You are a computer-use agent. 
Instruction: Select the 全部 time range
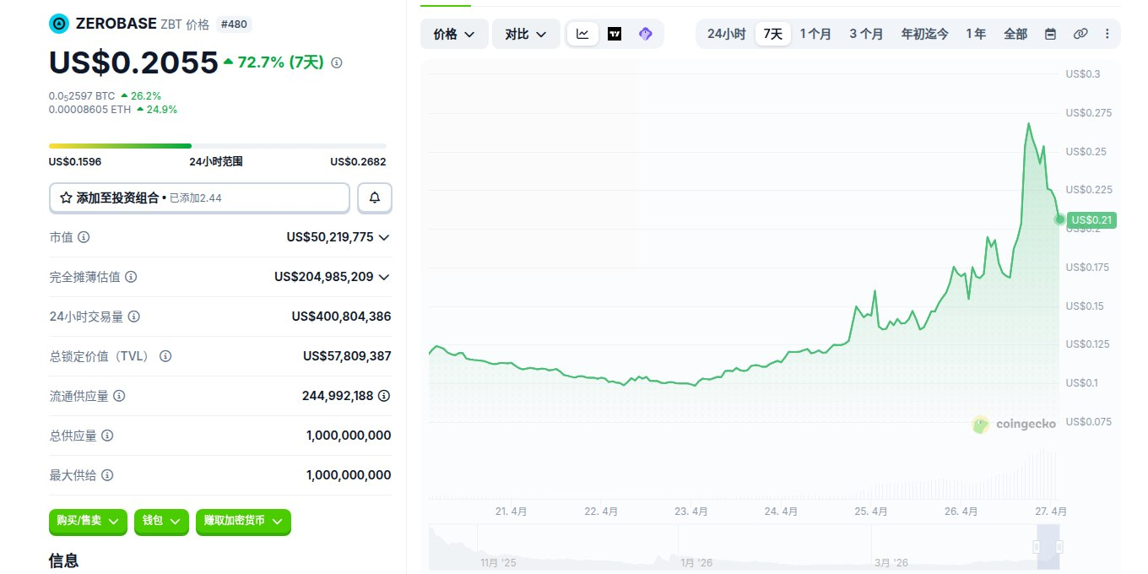tap(1015, 34)
